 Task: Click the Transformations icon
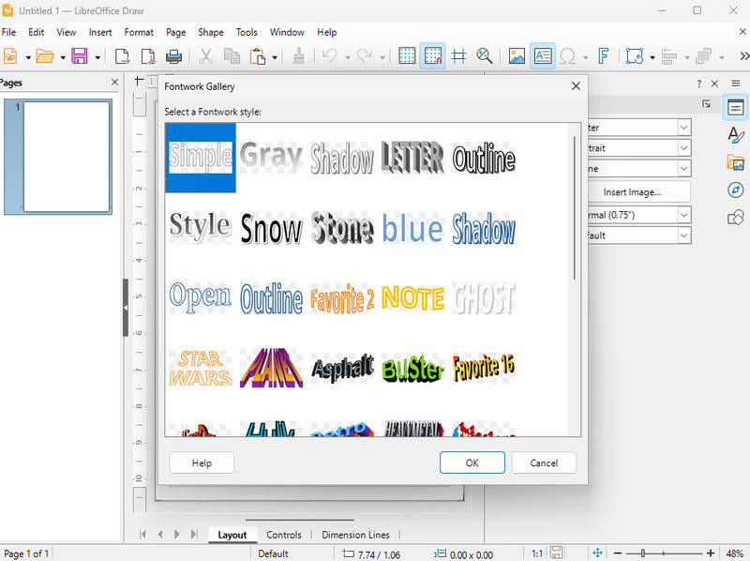coord(635,56)
